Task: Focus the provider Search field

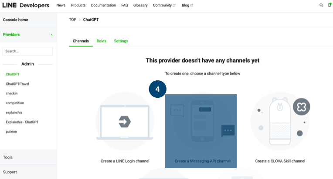Action: pos(27,51)
